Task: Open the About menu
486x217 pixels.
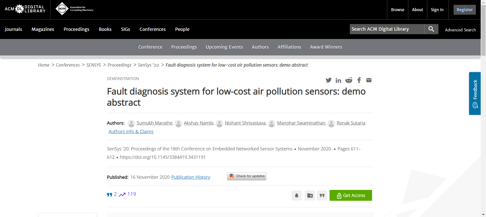Action: tap(417, 10)
